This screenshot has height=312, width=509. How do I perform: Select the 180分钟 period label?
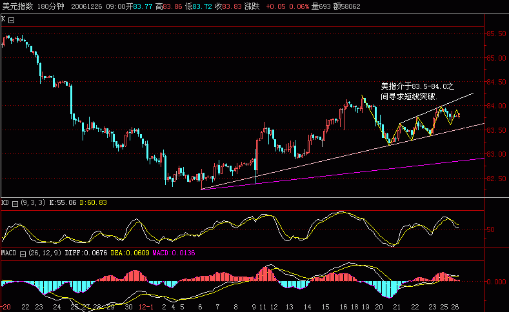pyautogui.click(x=50, y=6)
